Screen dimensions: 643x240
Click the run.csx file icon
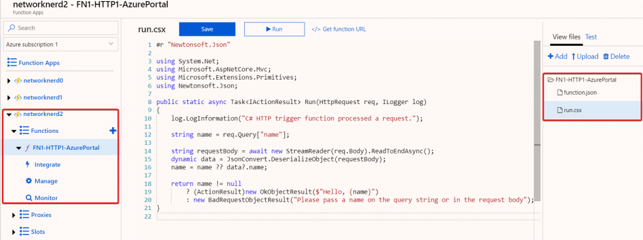(x=559, y=110)
